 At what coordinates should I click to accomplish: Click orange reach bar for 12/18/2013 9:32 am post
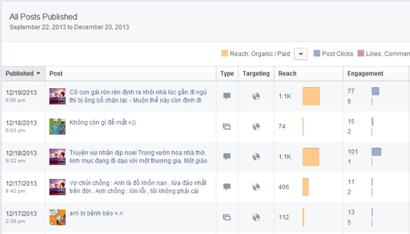pyautogui.click(x=311, y=157)
